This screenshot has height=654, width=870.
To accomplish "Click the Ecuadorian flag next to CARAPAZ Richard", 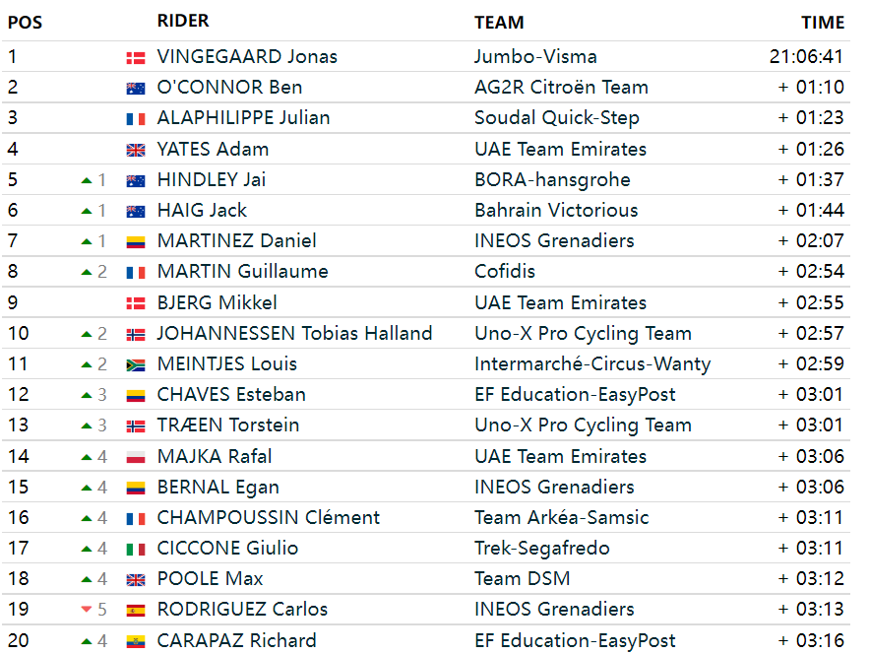I will click(136, 642).
